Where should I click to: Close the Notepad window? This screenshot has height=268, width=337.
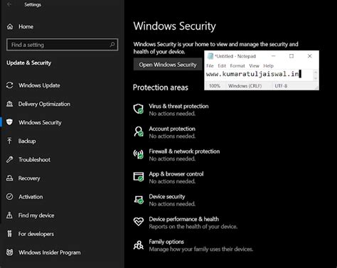[x=309, y=56]
